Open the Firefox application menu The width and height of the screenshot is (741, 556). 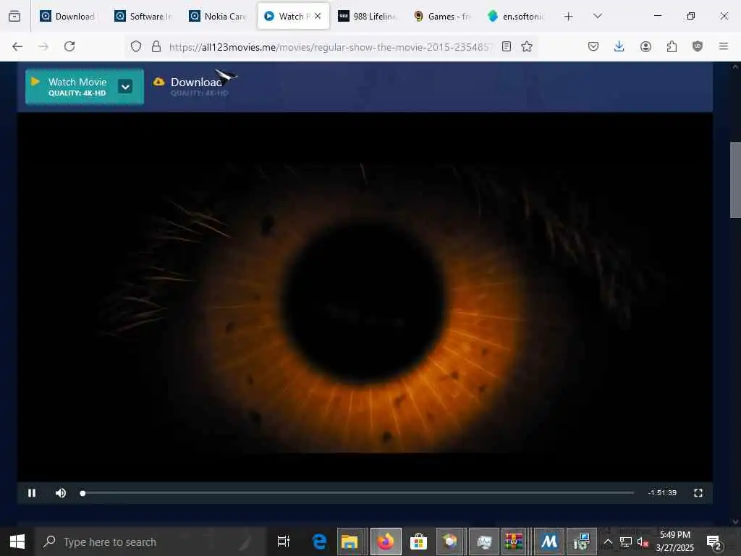[x=724, y=46]
